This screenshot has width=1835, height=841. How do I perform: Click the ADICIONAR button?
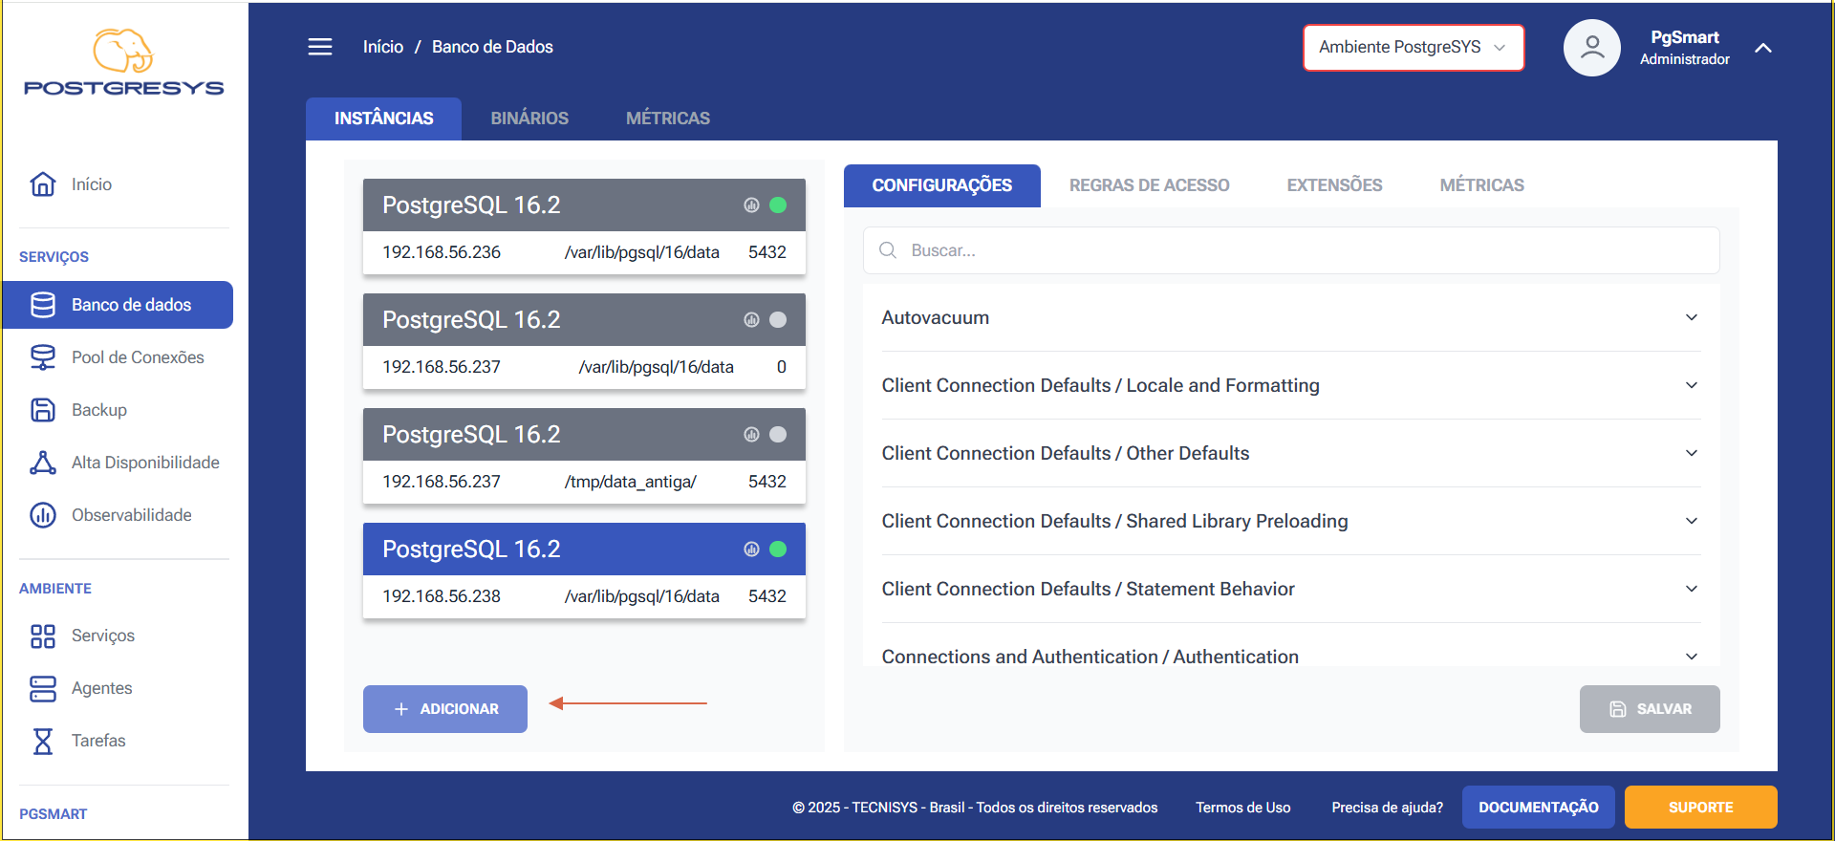click(x=445, y=709)
